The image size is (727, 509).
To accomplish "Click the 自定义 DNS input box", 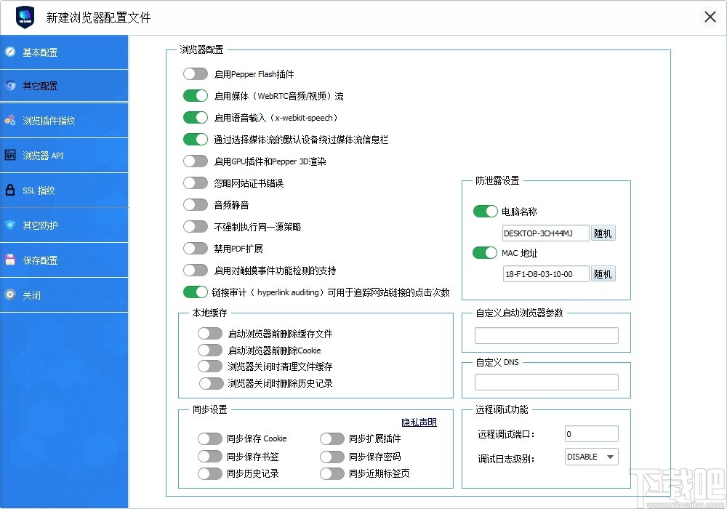I will pos(546,381).
